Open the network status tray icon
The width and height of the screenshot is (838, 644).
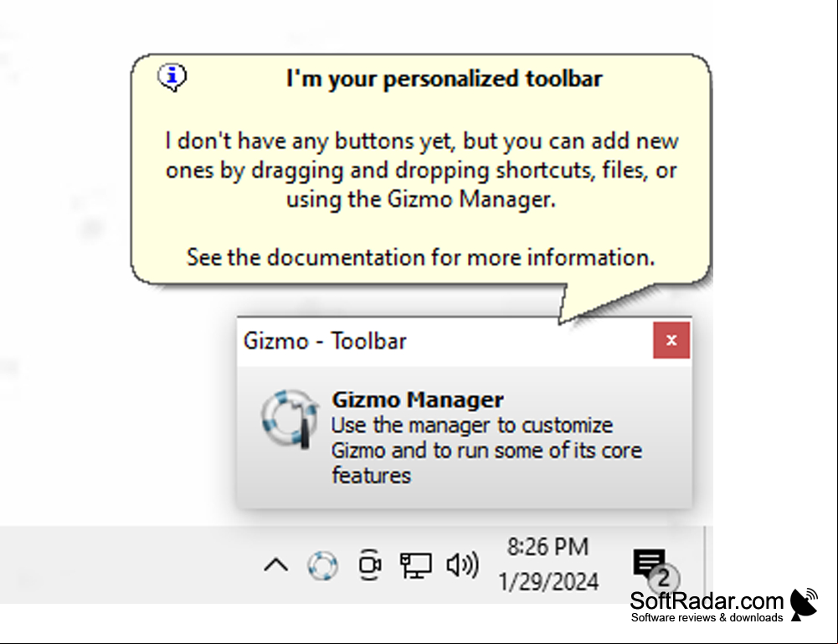point(416,565)
